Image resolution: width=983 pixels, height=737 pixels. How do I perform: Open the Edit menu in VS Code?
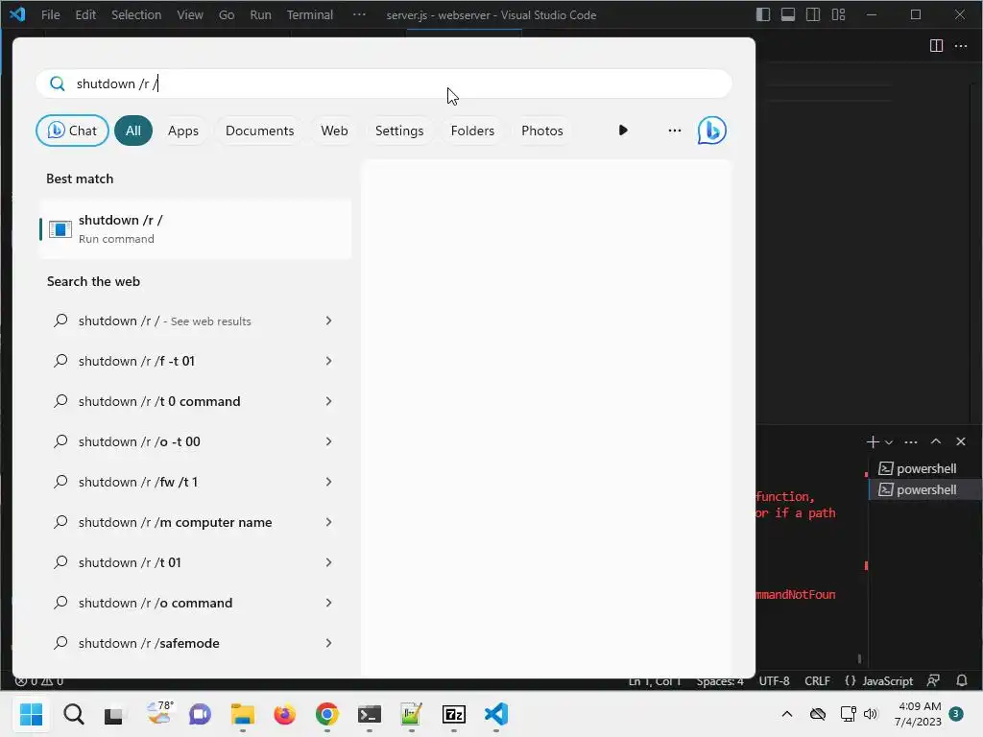click(x=85, y=14)
